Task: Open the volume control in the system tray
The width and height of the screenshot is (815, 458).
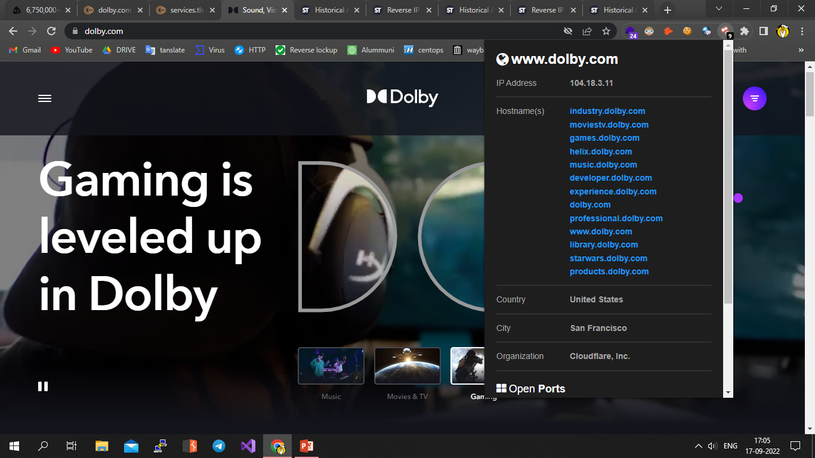Action: coord(712,445)
